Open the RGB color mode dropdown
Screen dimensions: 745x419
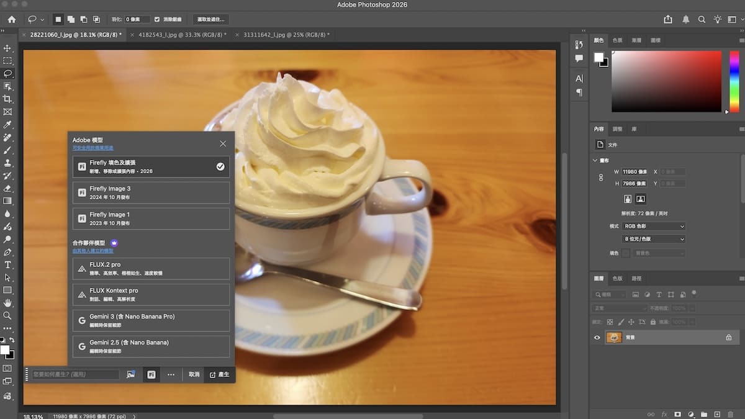click(654, 227)
